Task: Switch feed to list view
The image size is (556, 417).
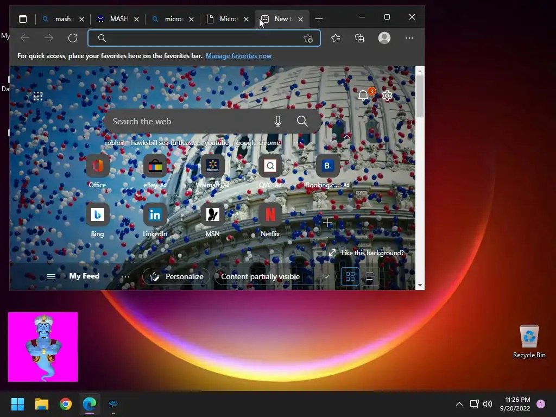Action: (370, 276)
